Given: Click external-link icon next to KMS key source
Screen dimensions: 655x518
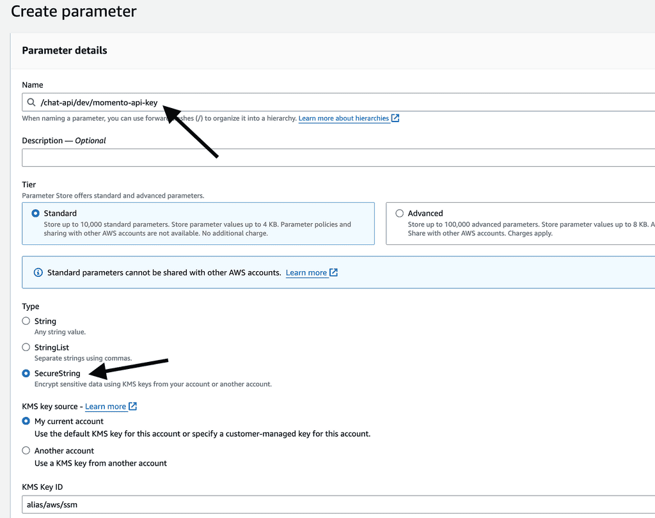Looking at the screenshot, I should (x=132, y=406).
